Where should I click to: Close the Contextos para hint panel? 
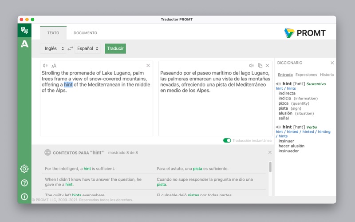(270, 152)
